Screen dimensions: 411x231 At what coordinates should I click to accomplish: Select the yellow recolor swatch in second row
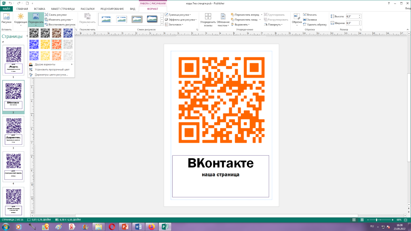[45, 44]
